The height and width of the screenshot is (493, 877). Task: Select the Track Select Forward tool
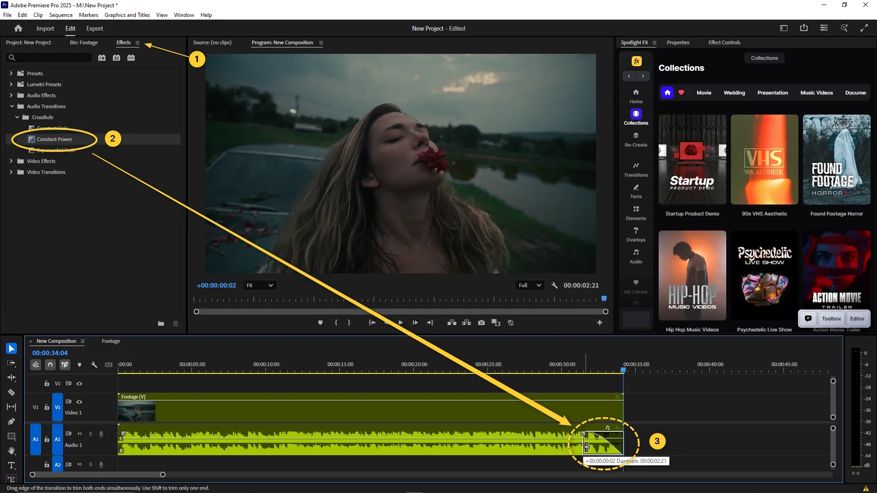[x=11, y=363]
